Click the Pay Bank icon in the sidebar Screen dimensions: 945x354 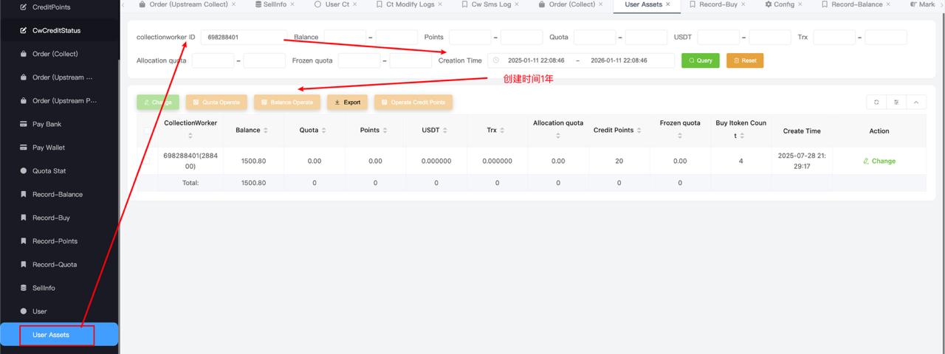[x=24, y=125]
